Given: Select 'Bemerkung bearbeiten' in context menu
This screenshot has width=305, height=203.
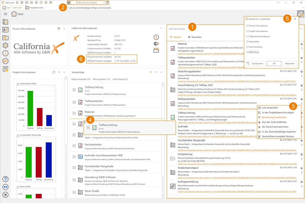Looking at the screenshot, I should [x=274, y=117].
